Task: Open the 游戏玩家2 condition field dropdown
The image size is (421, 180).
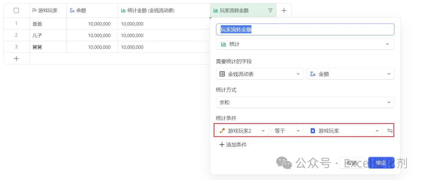Action: 242,131
